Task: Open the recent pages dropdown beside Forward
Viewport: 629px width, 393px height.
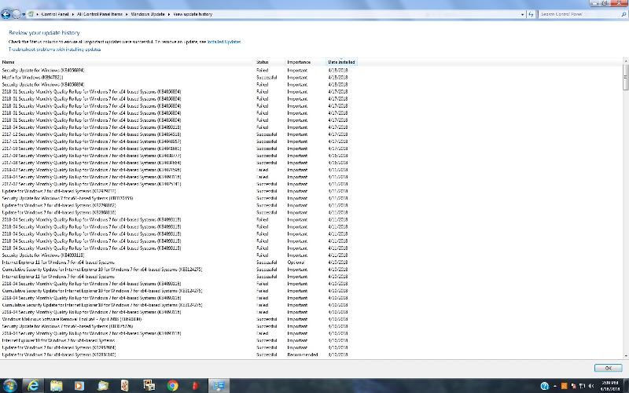Action: pyautogui.click(x=24, y=14)
